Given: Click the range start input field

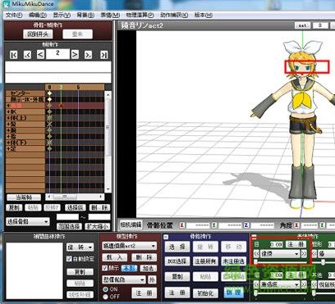Looking at the screenshot, I should [67, 217].
